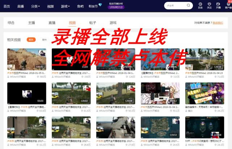Click the view-count icon showing 24.3万
This screenshot has height=149, width=232.
(x=216, y=145)
